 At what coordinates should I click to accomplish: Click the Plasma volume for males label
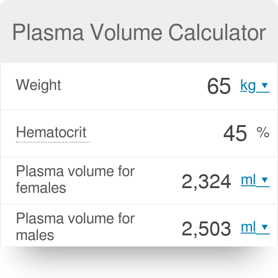point(75,227)
